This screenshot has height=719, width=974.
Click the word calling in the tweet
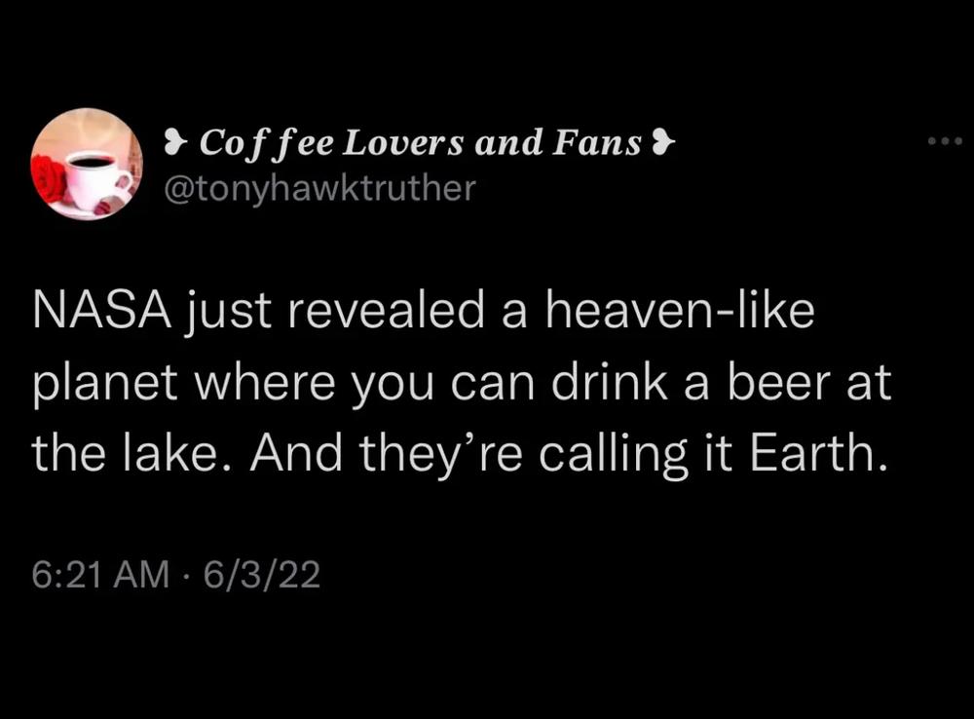[x=613, y=456]
